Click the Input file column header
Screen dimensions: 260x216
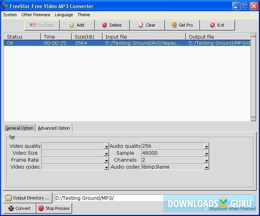(144, 37)
